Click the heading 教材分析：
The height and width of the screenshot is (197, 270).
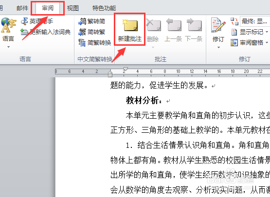coord(144,100)
